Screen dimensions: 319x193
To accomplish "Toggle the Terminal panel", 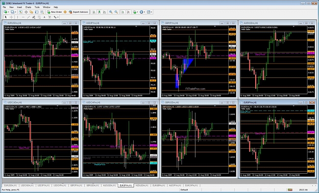I will point(37,12).
